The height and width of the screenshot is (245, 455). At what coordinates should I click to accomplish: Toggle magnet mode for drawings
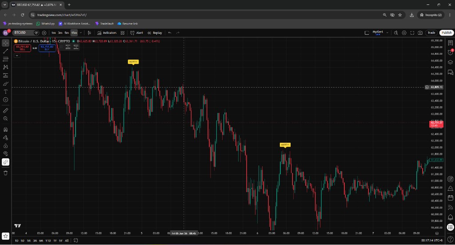[5, 129]
